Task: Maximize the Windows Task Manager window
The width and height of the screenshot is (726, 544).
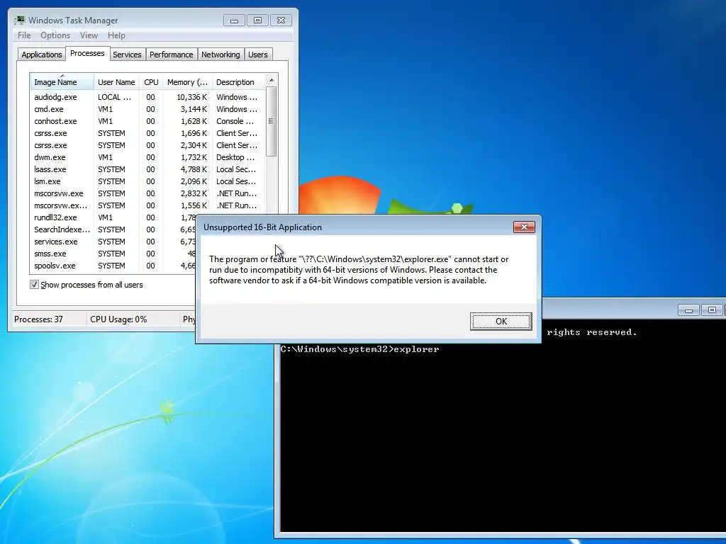Action: pyautogui.click(x=257, y=21)
